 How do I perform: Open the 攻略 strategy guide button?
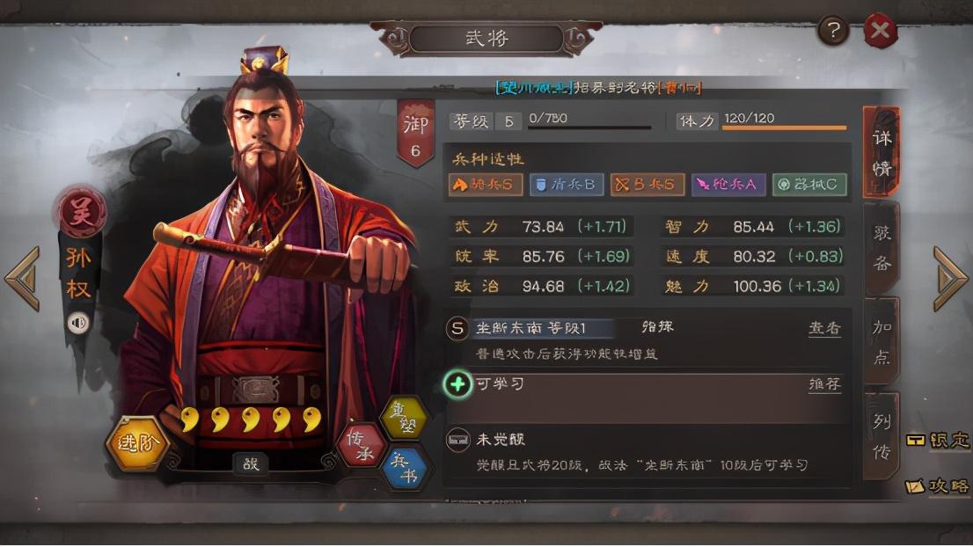[937, 485]
